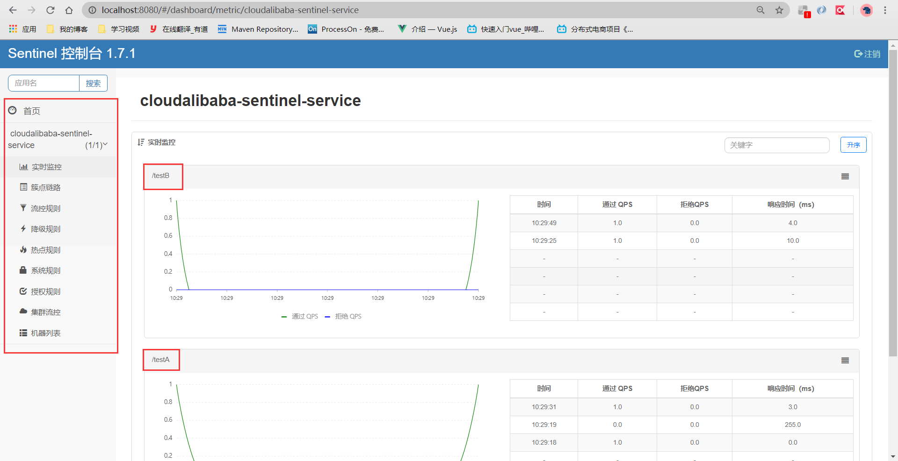Screen dimensions: 898x461
Task: Click the 注销 logout button
Action: tap(867, 54)
